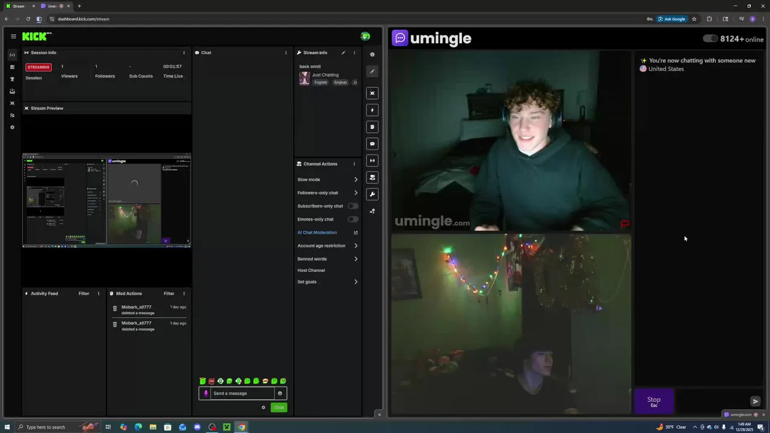Click the Ask Google button
The image size is (770, 433).
pos(671,19)
